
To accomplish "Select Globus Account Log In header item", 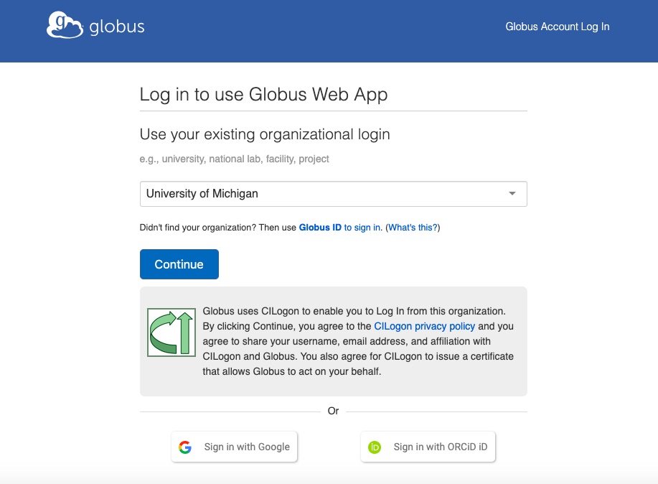I will [558, 27].
